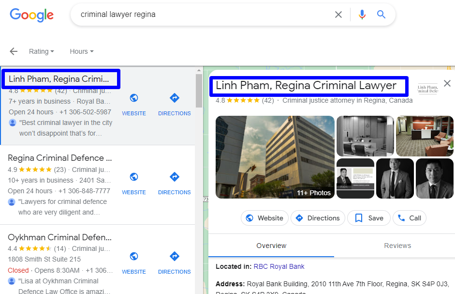Clear the search with the X icon

tap(338, 15)
